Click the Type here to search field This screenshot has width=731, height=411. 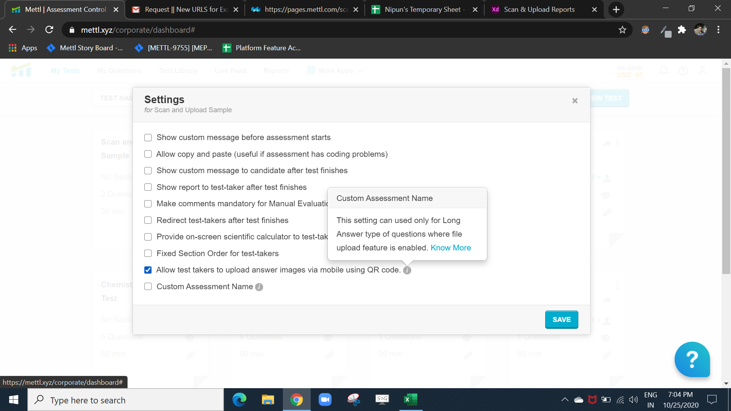(x=126, y=400)
